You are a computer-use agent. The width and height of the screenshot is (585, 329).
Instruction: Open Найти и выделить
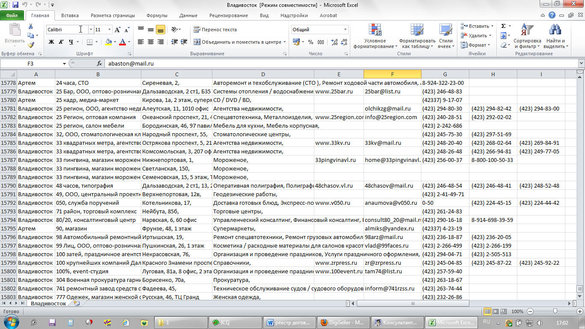click(555, 36)
